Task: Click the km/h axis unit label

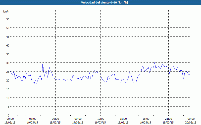Action: tap(6, 11)
